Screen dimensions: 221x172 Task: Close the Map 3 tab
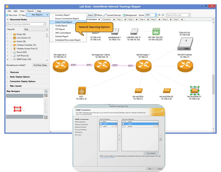coord(137,20)
